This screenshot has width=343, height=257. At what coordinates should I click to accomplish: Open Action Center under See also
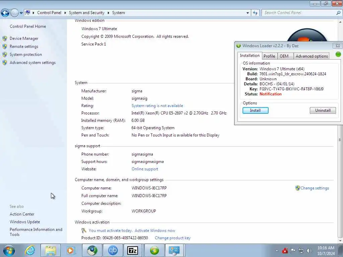tap(22, 214)
